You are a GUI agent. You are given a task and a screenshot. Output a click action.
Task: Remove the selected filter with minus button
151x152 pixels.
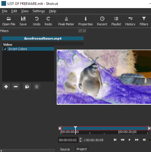click(16, 87)
